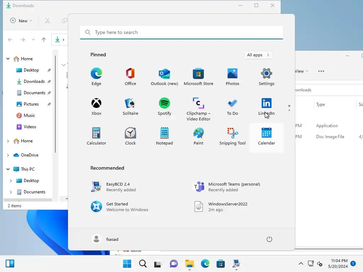Go to next pinned apps page dot
Screen dimensions: 363x272
289,110
